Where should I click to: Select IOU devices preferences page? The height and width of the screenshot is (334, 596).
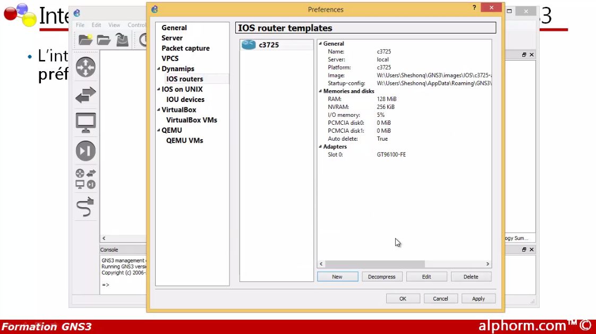[185, 99]
